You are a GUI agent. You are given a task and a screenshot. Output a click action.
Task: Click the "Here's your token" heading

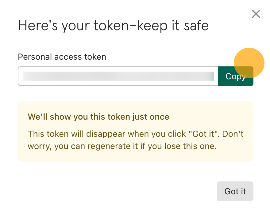click(113, 26)
